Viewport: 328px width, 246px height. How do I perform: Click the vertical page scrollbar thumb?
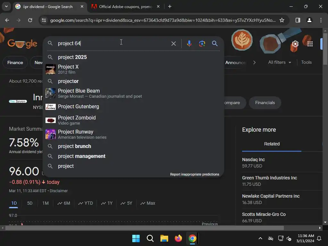coord(325,49)
